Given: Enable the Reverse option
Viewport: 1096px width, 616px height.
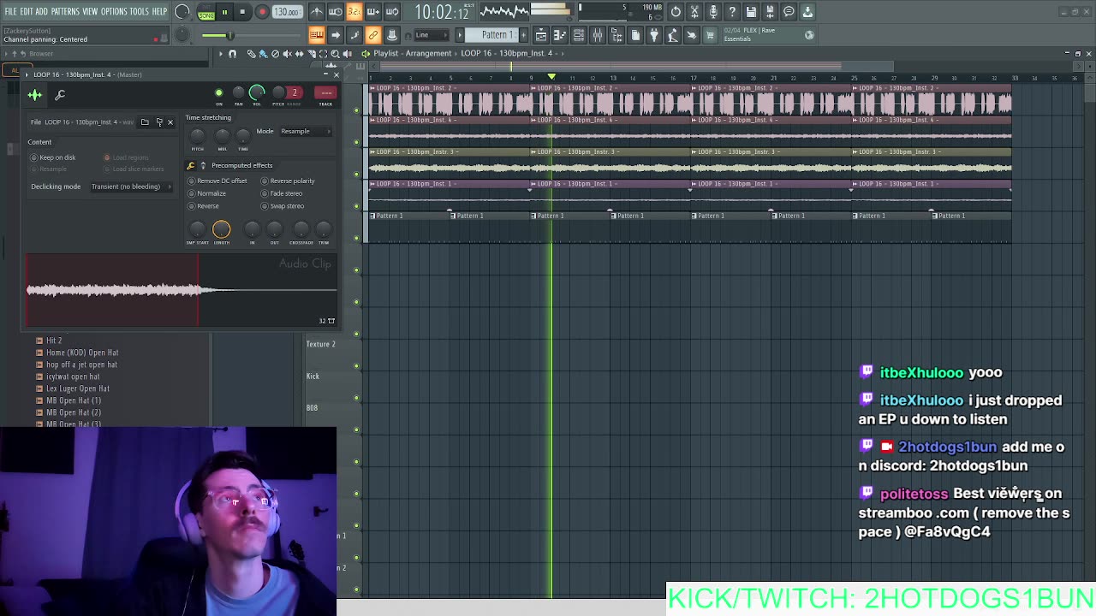Looking at the screenshot, I should click(x=204, y=206).
